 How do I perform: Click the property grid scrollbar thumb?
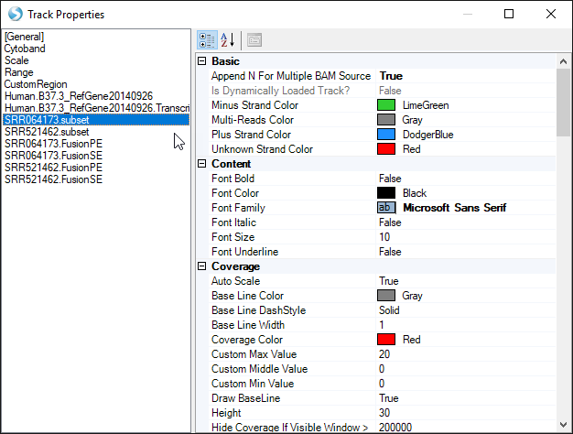click(563, 103)
